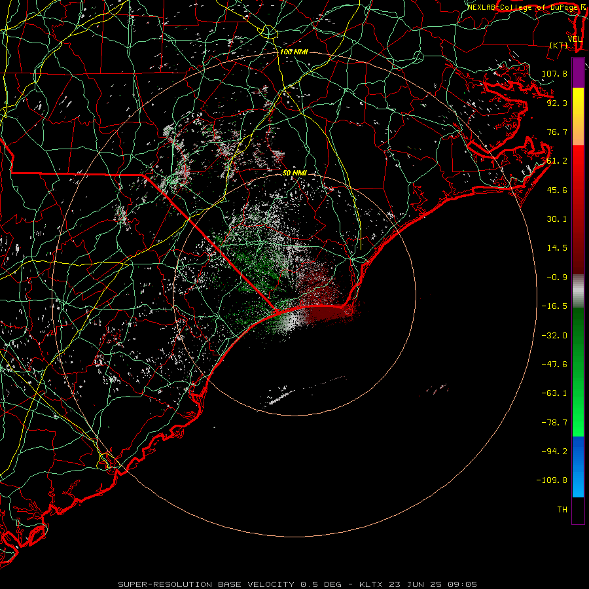This screenshot has width=589, height=589.
Task: Click the -0.9 scale value
Action: pos(557,277)
